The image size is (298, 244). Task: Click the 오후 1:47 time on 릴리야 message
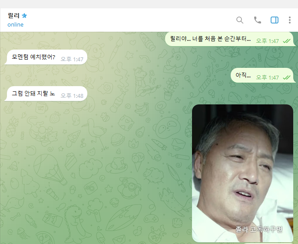[268, 41]
